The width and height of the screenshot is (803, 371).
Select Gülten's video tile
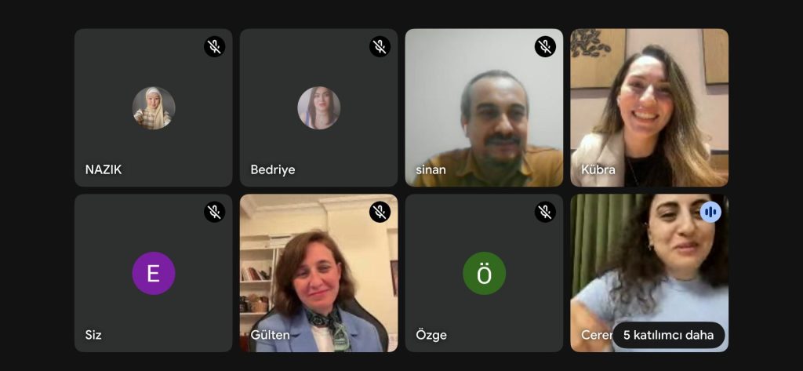click(318, 273)
